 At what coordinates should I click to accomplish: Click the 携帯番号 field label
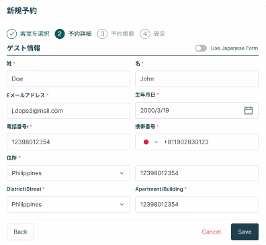145,127
